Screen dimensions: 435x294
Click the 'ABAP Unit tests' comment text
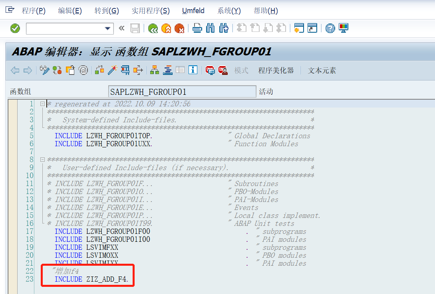[x=264, y=223]
